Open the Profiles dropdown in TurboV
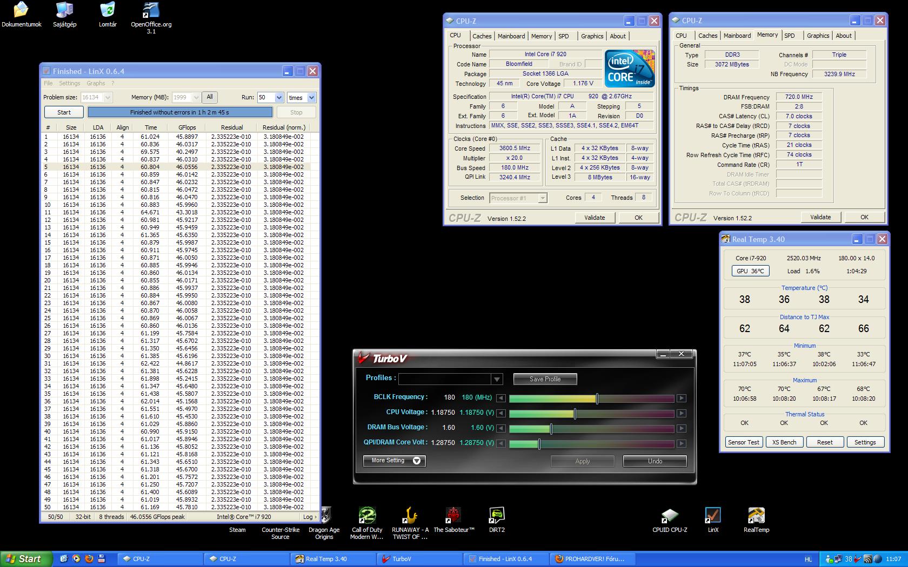 [497, 379]
